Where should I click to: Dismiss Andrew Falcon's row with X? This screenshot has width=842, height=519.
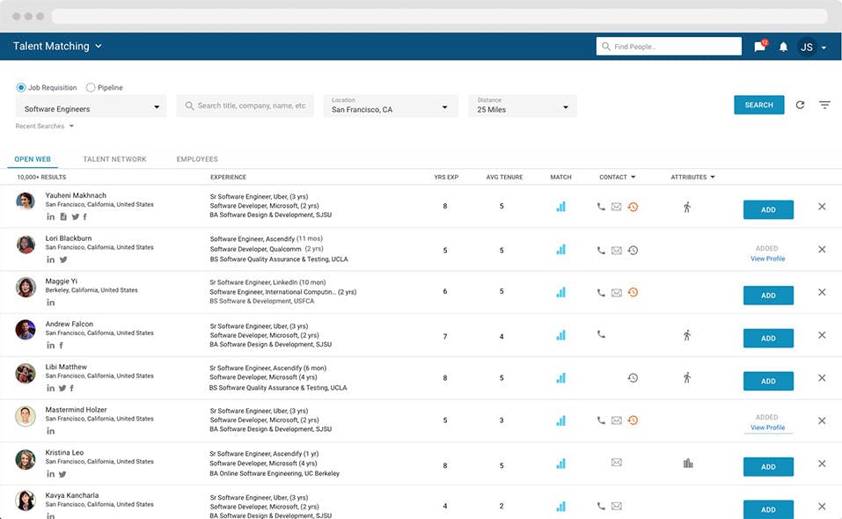click(822, 335)
